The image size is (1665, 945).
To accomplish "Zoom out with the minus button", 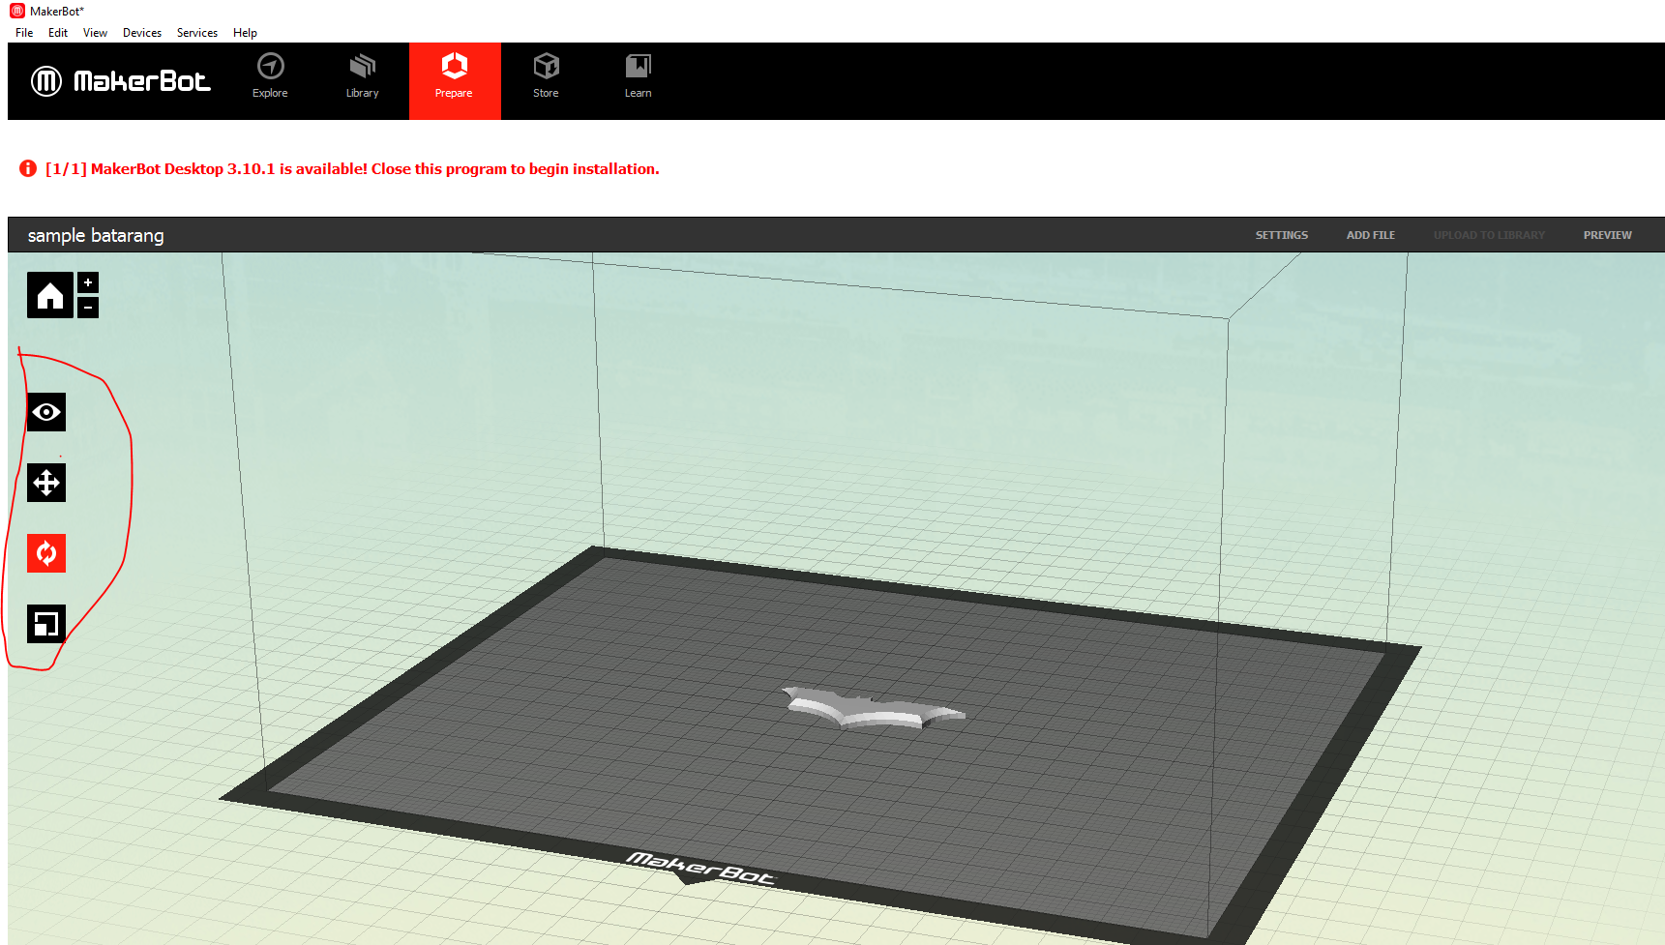I will click(x=88, y=308).
